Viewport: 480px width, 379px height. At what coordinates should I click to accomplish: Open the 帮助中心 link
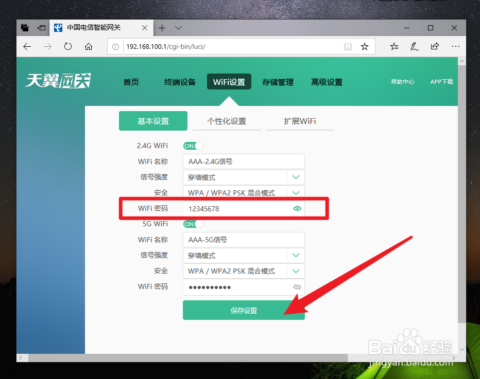tap(402, 81)
